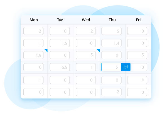Click the Tuesday field containing 6,5
The image size is (167, 114).
[60, 67]
